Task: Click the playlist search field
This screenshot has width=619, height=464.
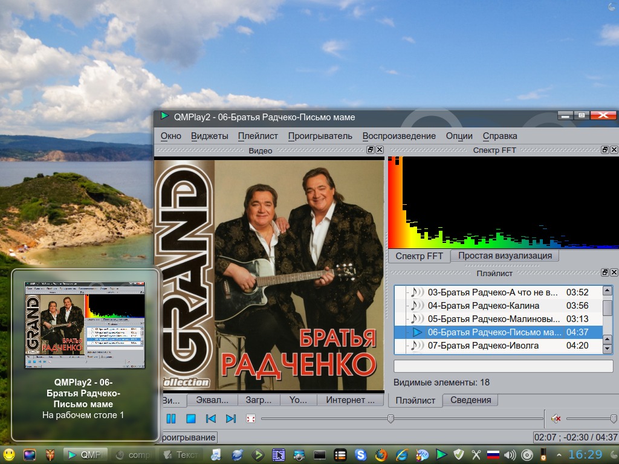Action: (504, 366)
